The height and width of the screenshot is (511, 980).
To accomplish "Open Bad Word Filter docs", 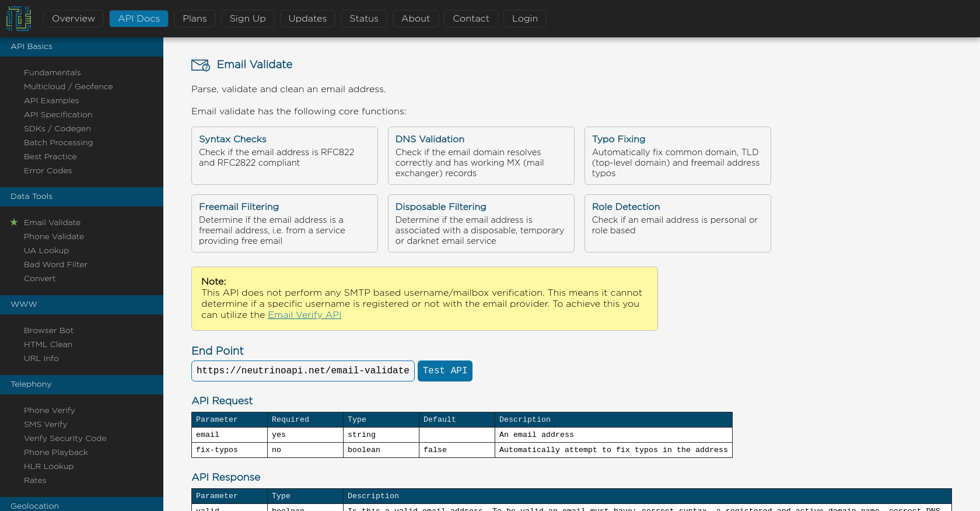I will coord(55,264).
